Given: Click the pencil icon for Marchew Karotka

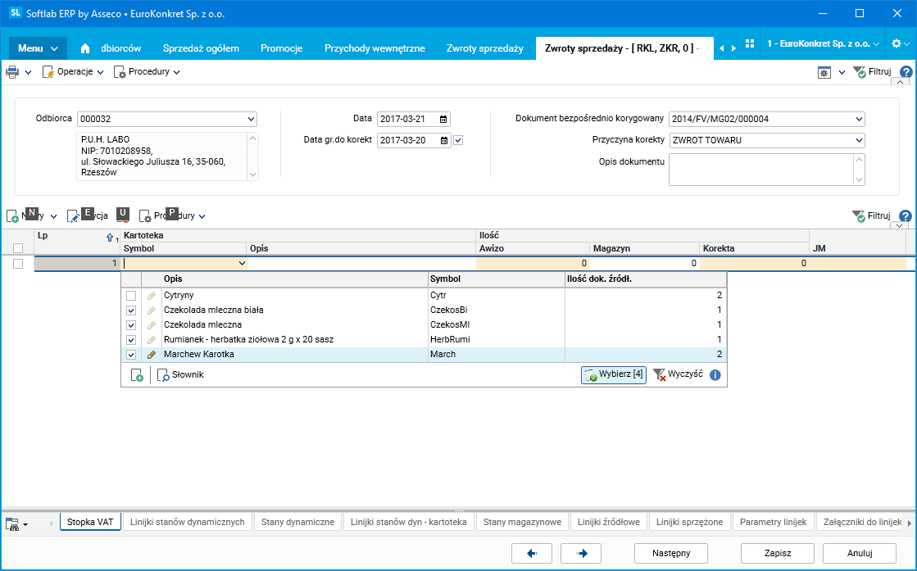Looking at the screenshot, I should [151, 355].
